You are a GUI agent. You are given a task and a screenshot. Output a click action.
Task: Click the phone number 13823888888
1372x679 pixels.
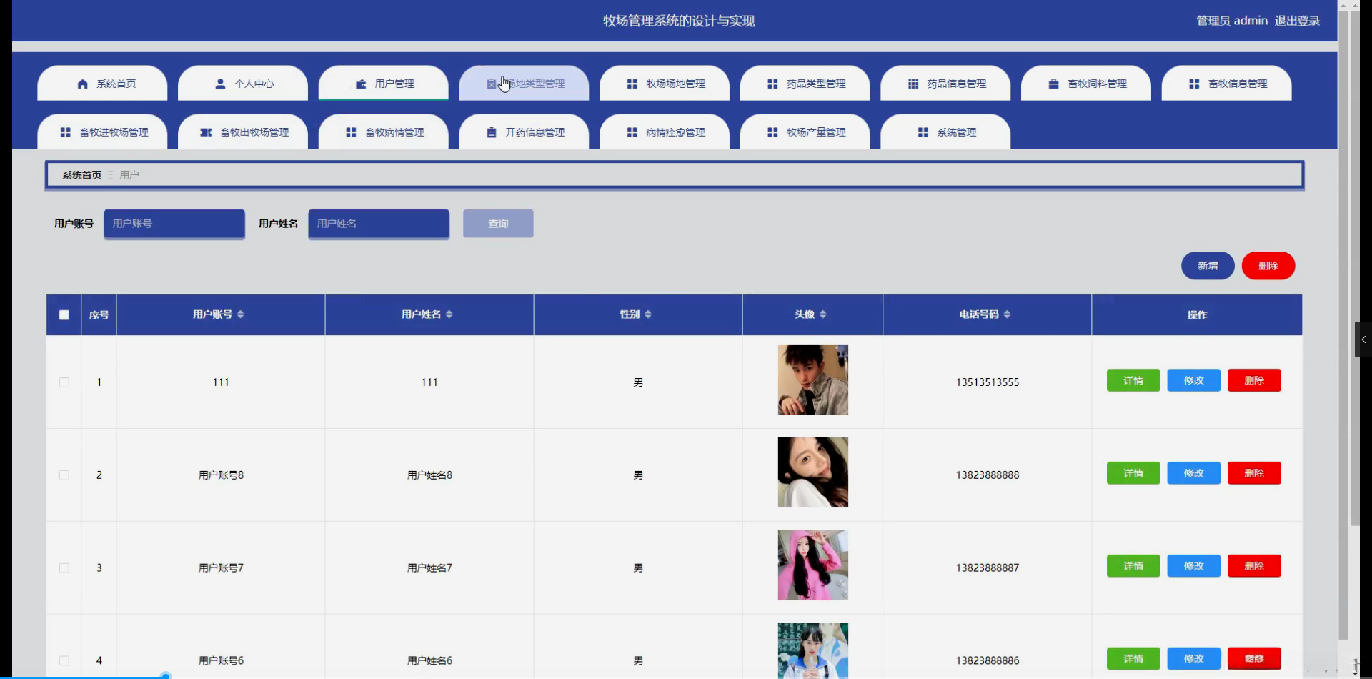[x=988, y=475]
